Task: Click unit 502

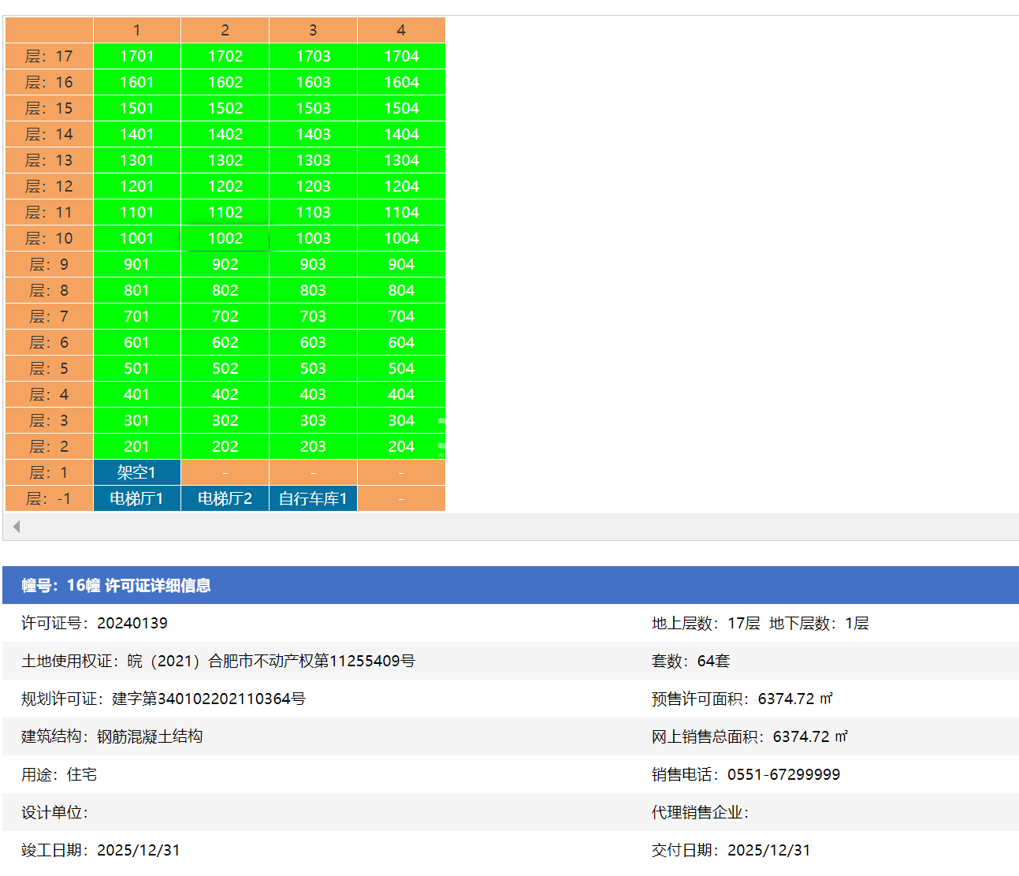Action: click(x=225, y=368)
